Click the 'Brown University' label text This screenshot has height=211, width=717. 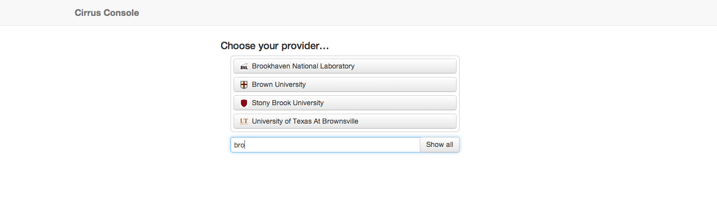click(x=279, y=84)
